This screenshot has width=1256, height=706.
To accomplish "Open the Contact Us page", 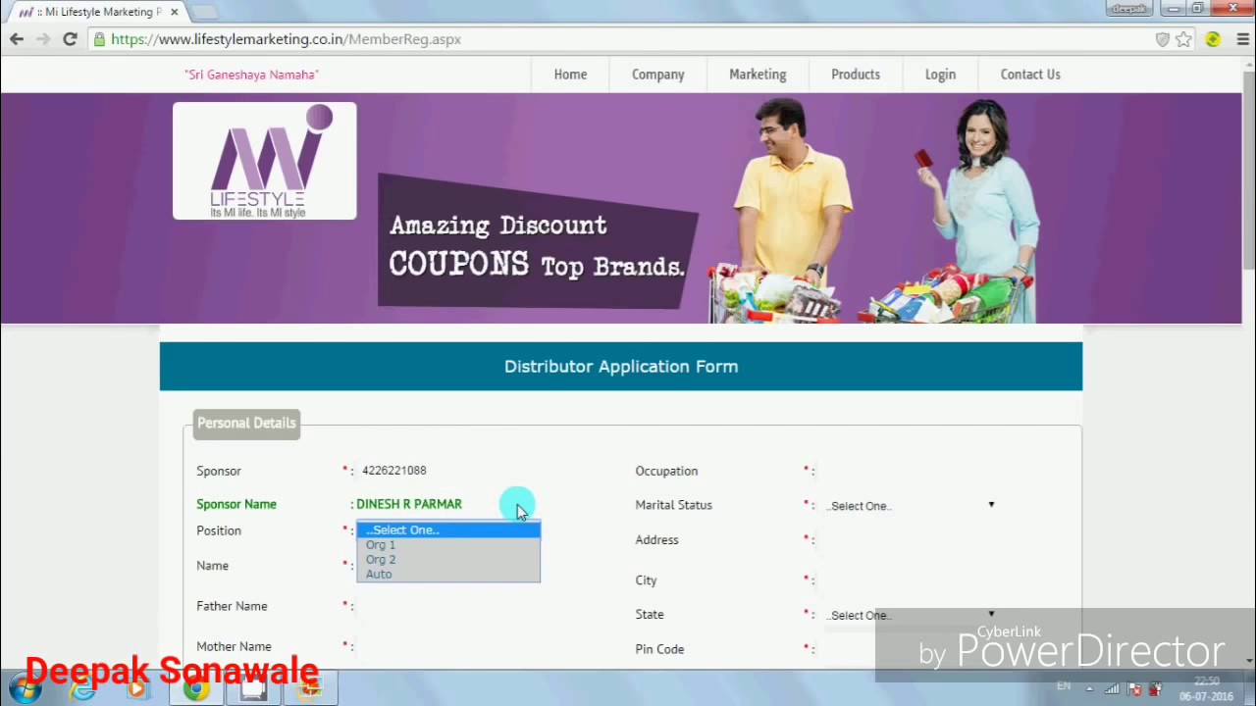I will 1030,75.
